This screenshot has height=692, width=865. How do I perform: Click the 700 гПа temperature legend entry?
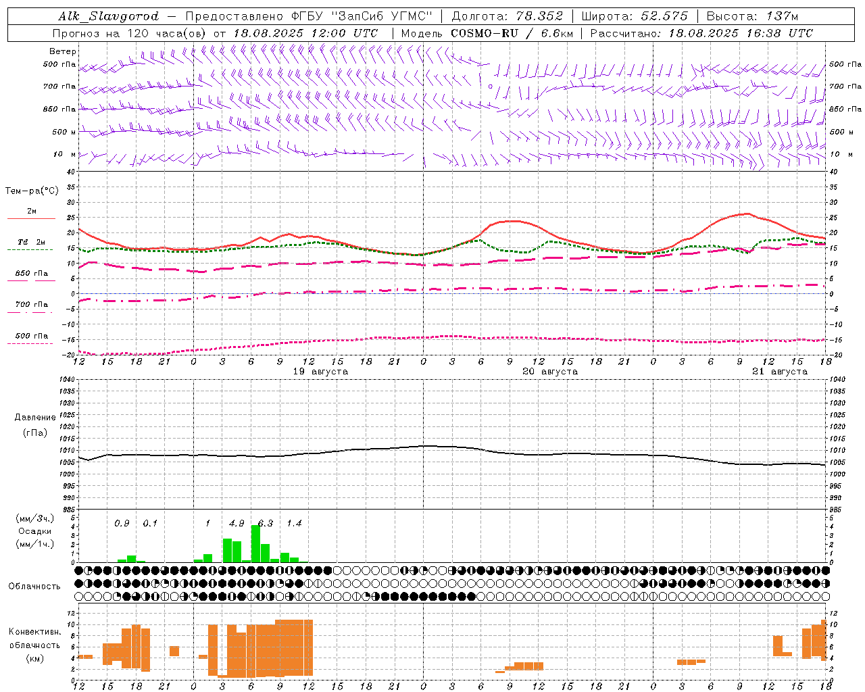click(x=31, y=306)
